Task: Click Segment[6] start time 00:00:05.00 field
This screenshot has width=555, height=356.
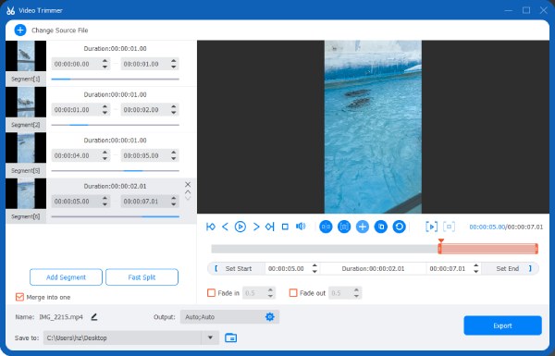Action: [x=77, y=202]
